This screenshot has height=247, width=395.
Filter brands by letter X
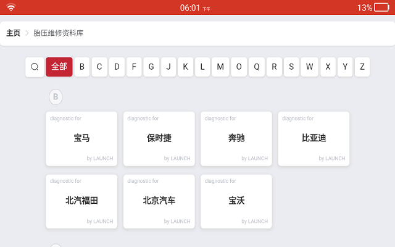328,67
